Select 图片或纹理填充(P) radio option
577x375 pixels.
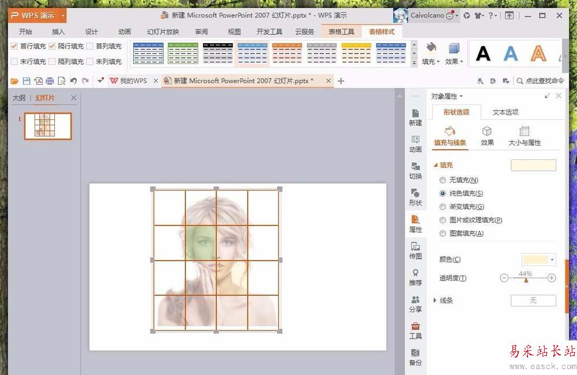[x=443, y=220]
